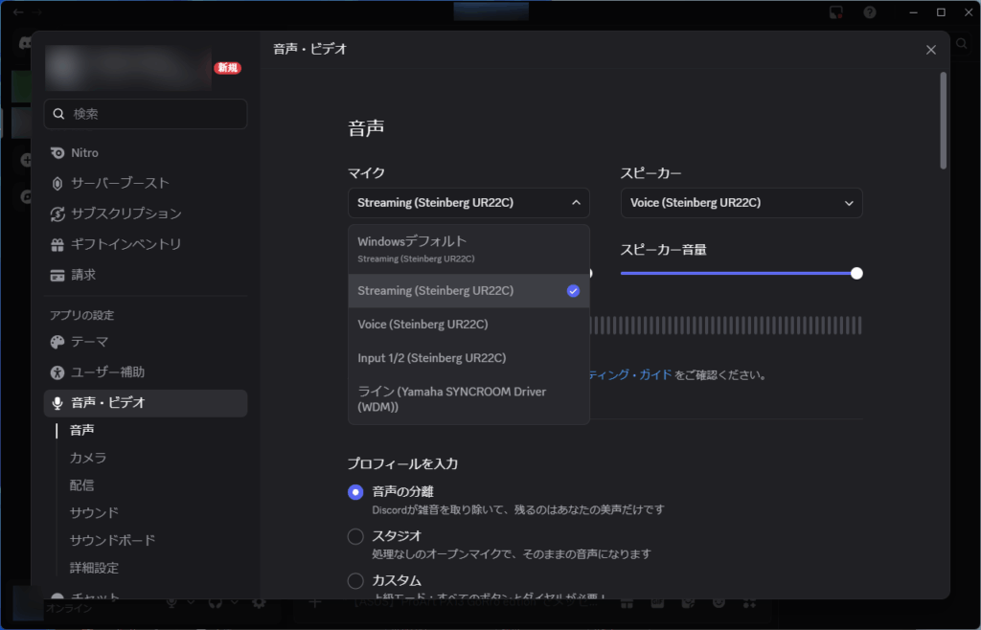This screenshot has height=630, width=981.
Task: Click the search magnifier icon
Action: [58, 114]
